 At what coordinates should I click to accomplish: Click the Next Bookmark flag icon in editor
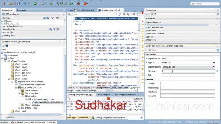[124, 14]
